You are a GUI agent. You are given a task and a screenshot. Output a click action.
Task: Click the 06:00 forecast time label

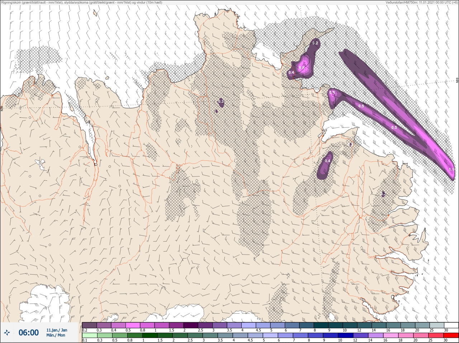tap(28, 333)
